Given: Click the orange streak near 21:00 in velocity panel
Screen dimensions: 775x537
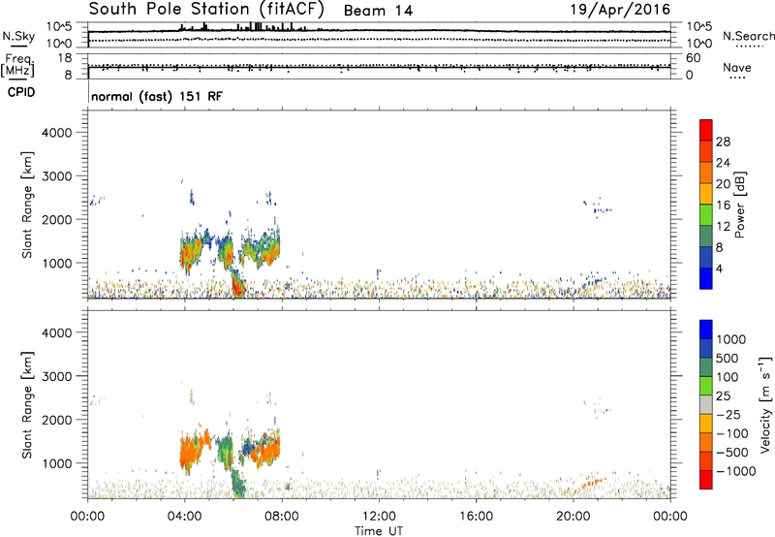Looking at the screenshot, I should point(592,481).
